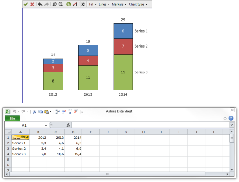Paste from clipboard in the data sheet
239x182 pixels.
47,112
